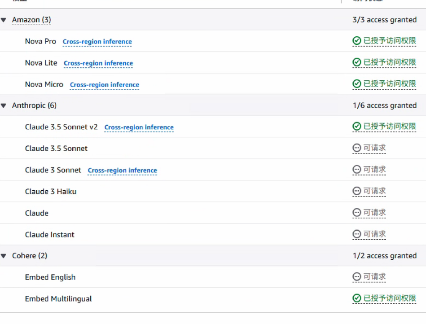Click 已授予访问权限 status for Embed Multilingual

tap(390, 298)
